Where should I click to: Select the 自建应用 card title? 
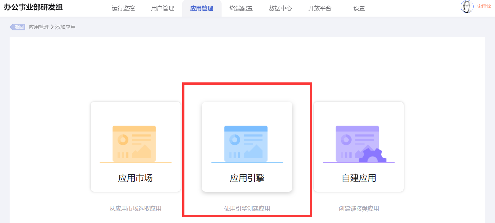pyautogui.click(x=359, y=178)
